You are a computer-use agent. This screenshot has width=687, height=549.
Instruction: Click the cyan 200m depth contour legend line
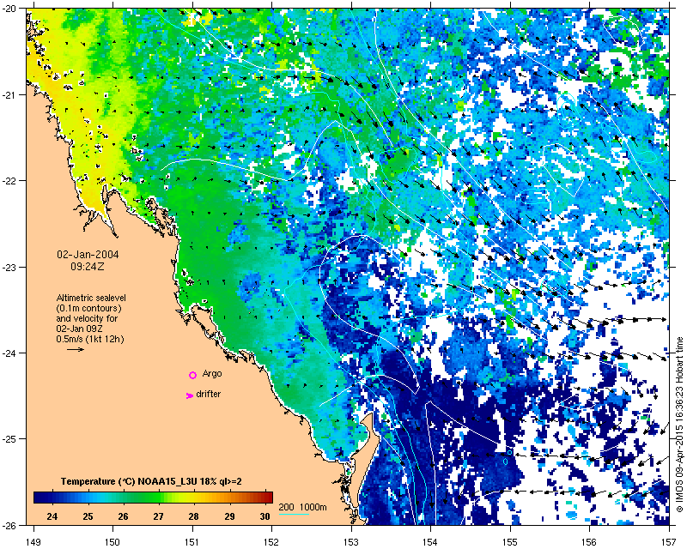click(x=294, y=514)
